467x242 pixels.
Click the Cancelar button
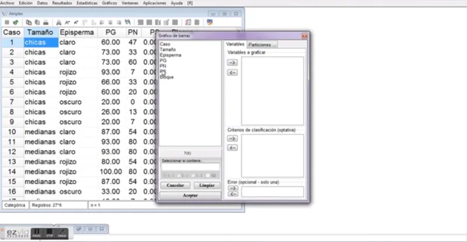175,185
